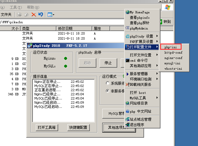Click the Windows flag logo
This screenshot has width=198, height=146.
(168, 7)
